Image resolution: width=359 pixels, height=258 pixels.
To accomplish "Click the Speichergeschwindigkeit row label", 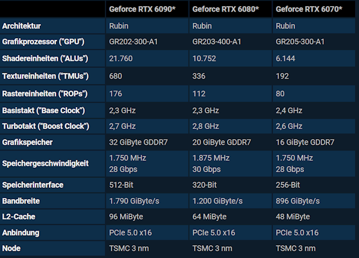I will [45, 163].
